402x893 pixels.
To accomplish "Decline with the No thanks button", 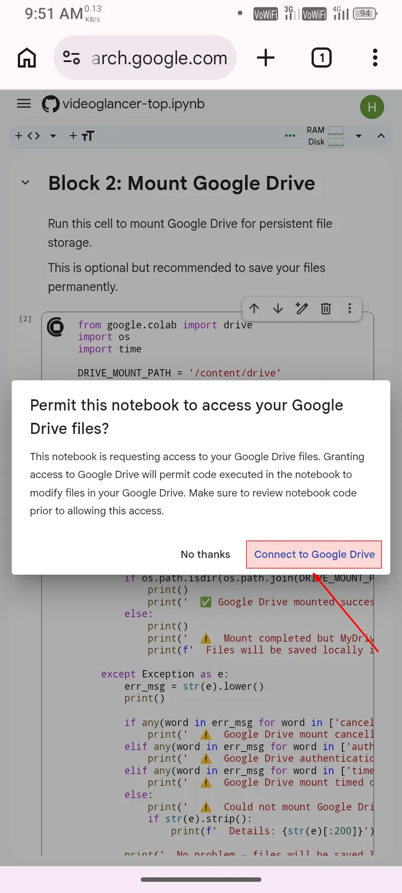I will (205, 555).
